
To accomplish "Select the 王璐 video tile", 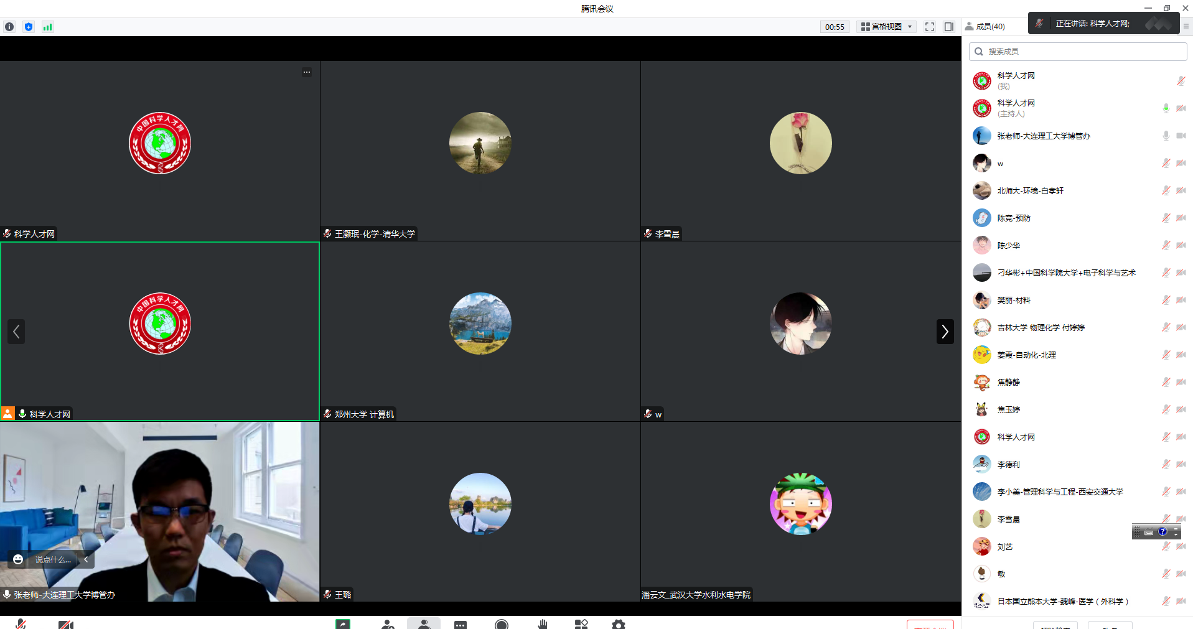I will 480,512.
